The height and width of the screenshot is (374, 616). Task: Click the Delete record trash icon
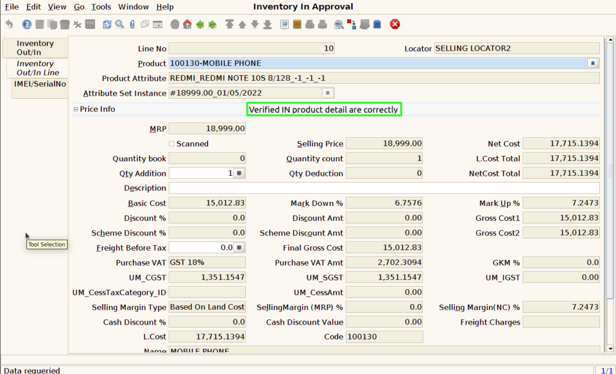tap(65, 24)
